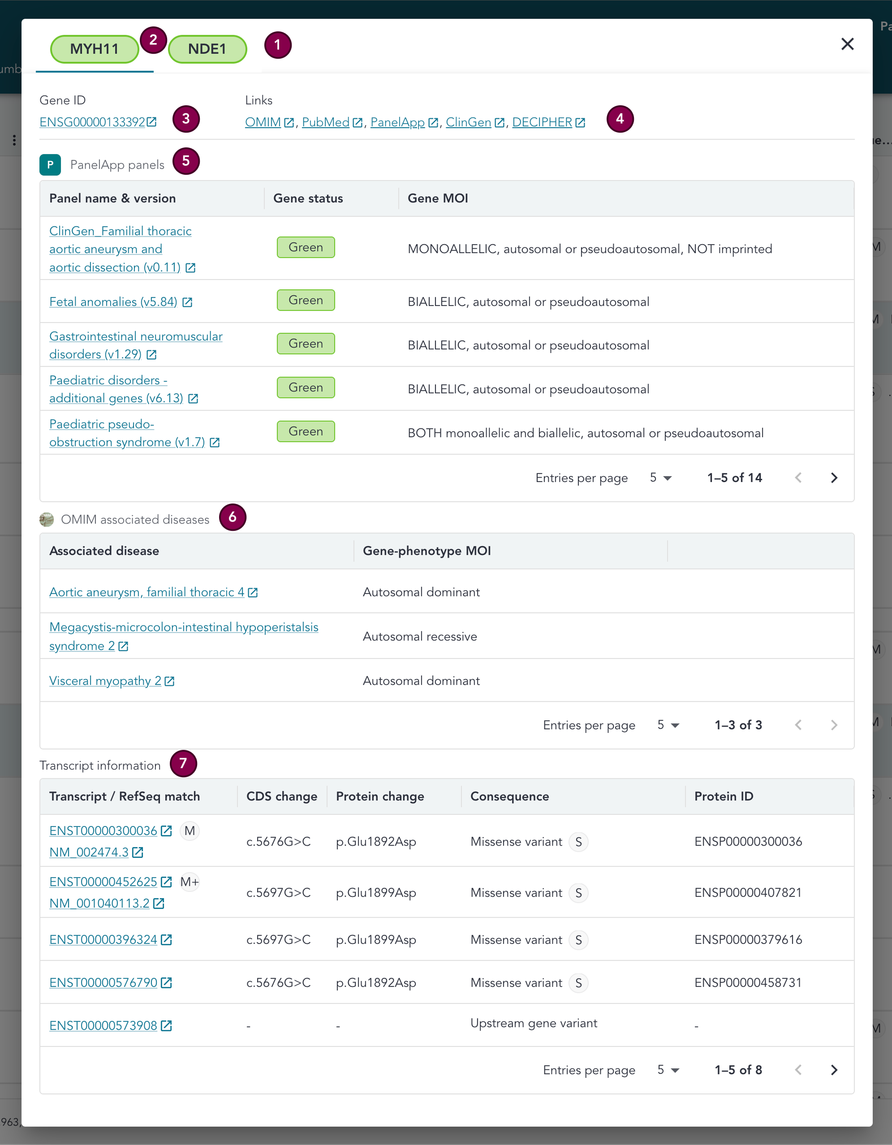This screenshot has height=1145, width=892.
Task: Open the ClinGen link
Action: (x=468, y=122)
